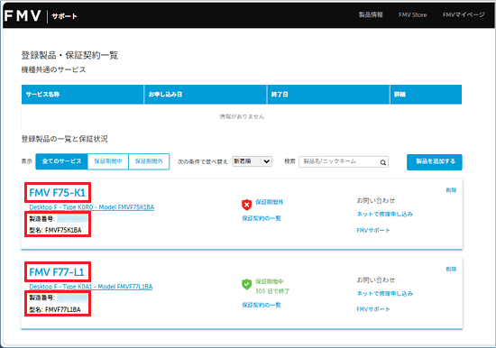The width and height of the screenshot is (496, 348).
Task: Click 登録製品の一覧と保証状況 heading
Action: [x=65, y=139]
